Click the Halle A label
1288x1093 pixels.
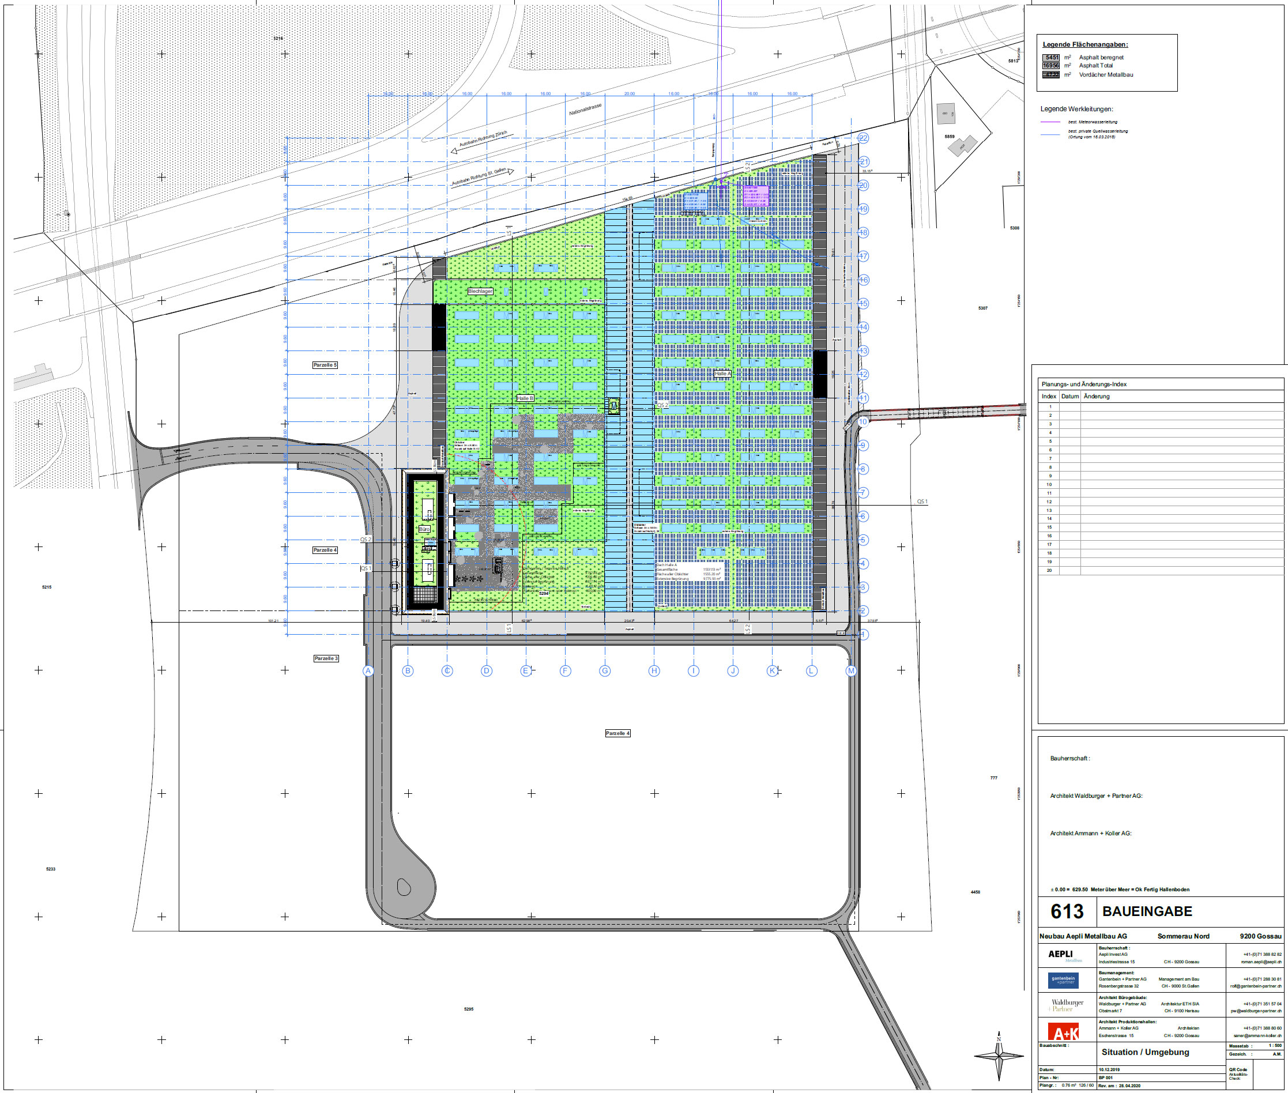(x=722, y=374)
